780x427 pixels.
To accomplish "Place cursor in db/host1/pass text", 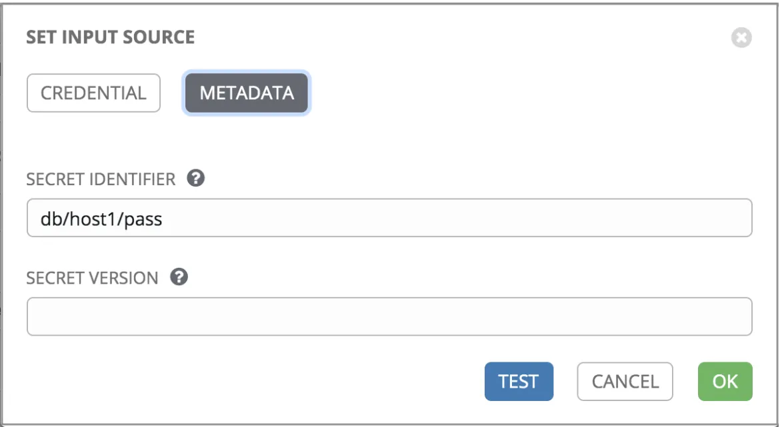I will pyautogui.click(x=101, y=218).
